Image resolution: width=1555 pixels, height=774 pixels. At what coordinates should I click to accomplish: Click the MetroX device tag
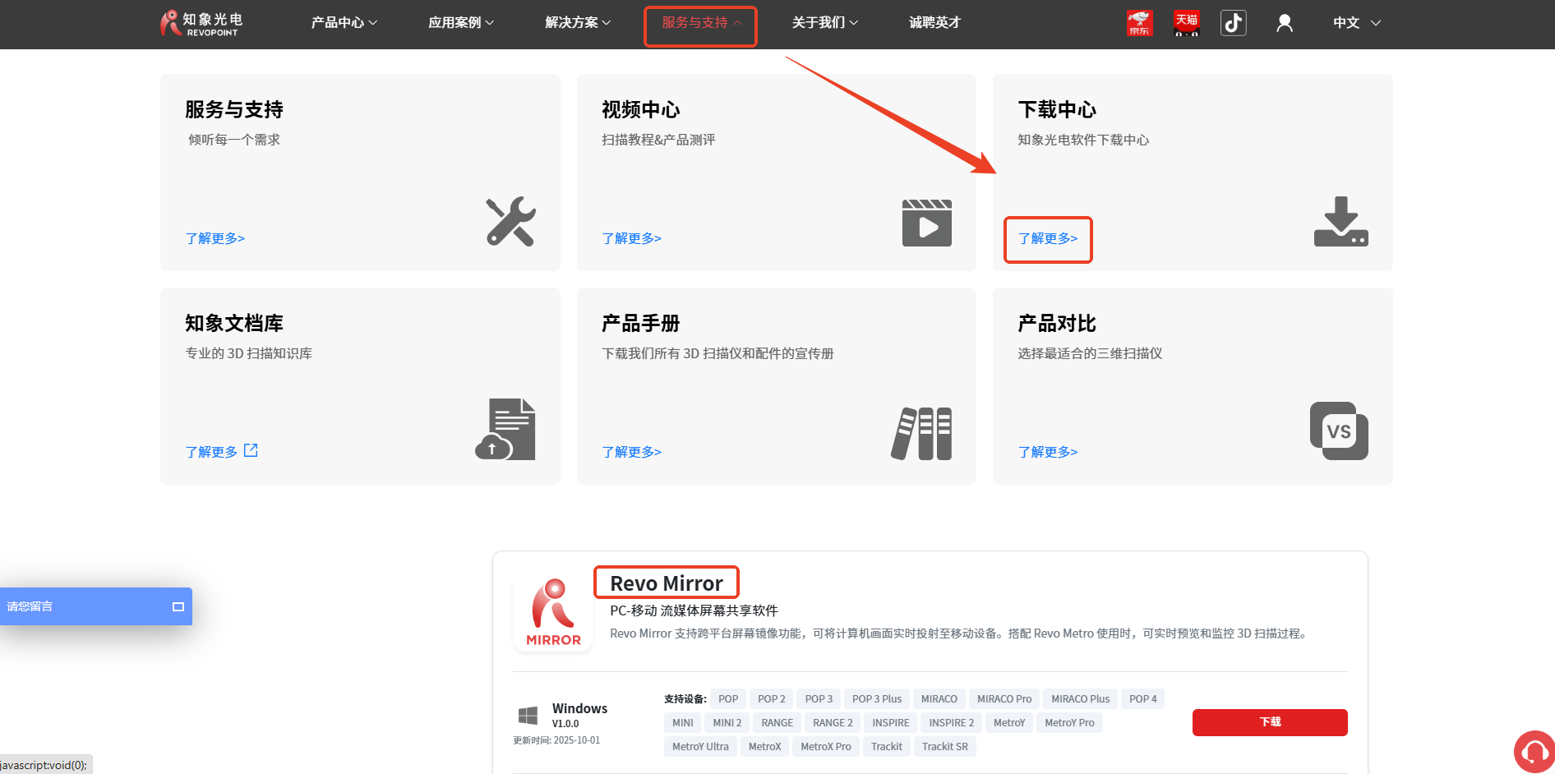click(x=765, y=747)
